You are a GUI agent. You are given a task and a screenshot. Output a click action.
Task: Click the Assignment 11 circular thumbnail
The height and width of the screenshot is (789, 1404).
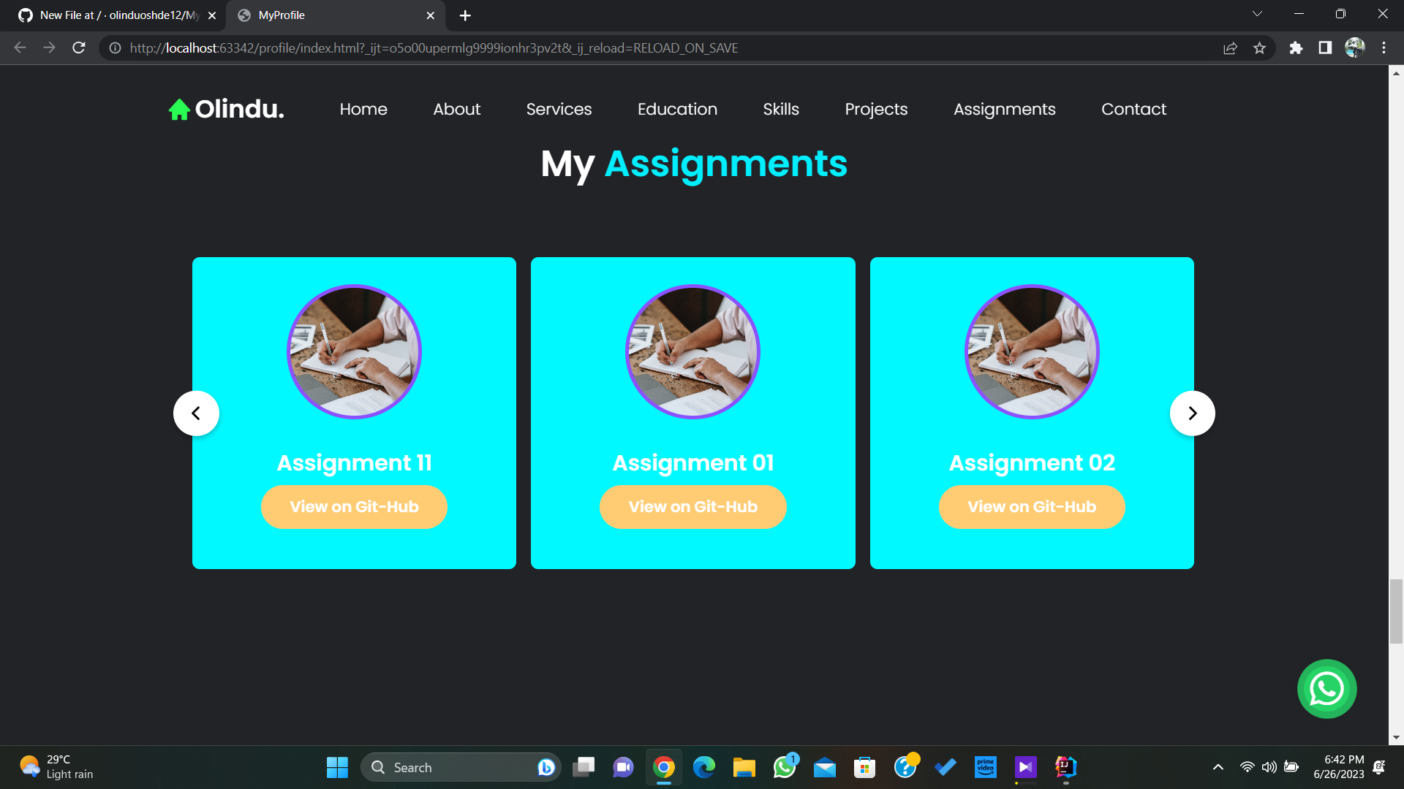pyautogui.click(x=354, y=351)
